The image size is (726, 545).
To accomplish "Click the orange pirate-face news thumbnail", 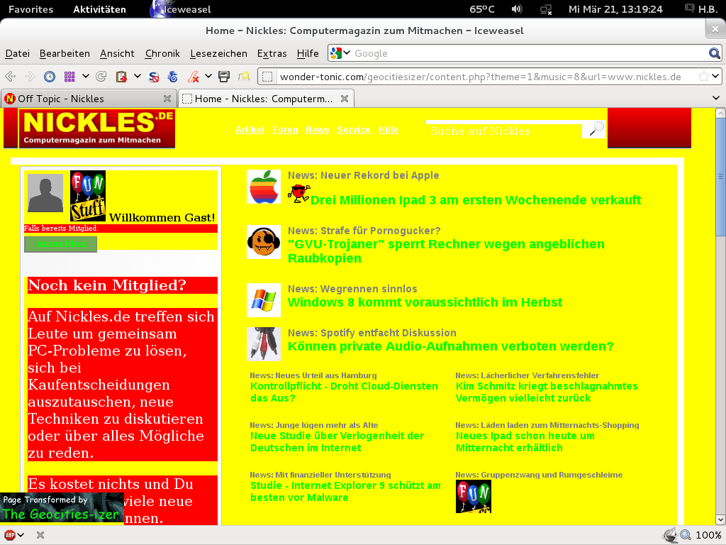I will [264, 242].
